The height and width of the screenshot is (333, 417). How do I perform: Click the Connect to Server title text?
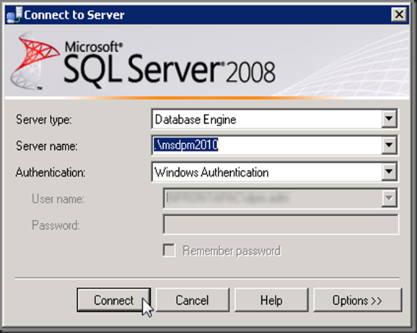(x=74, y=15)
